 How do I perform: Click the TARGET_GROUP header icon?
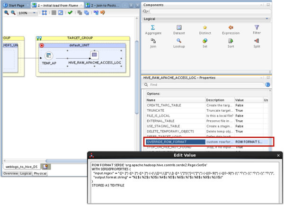point(39,38)
